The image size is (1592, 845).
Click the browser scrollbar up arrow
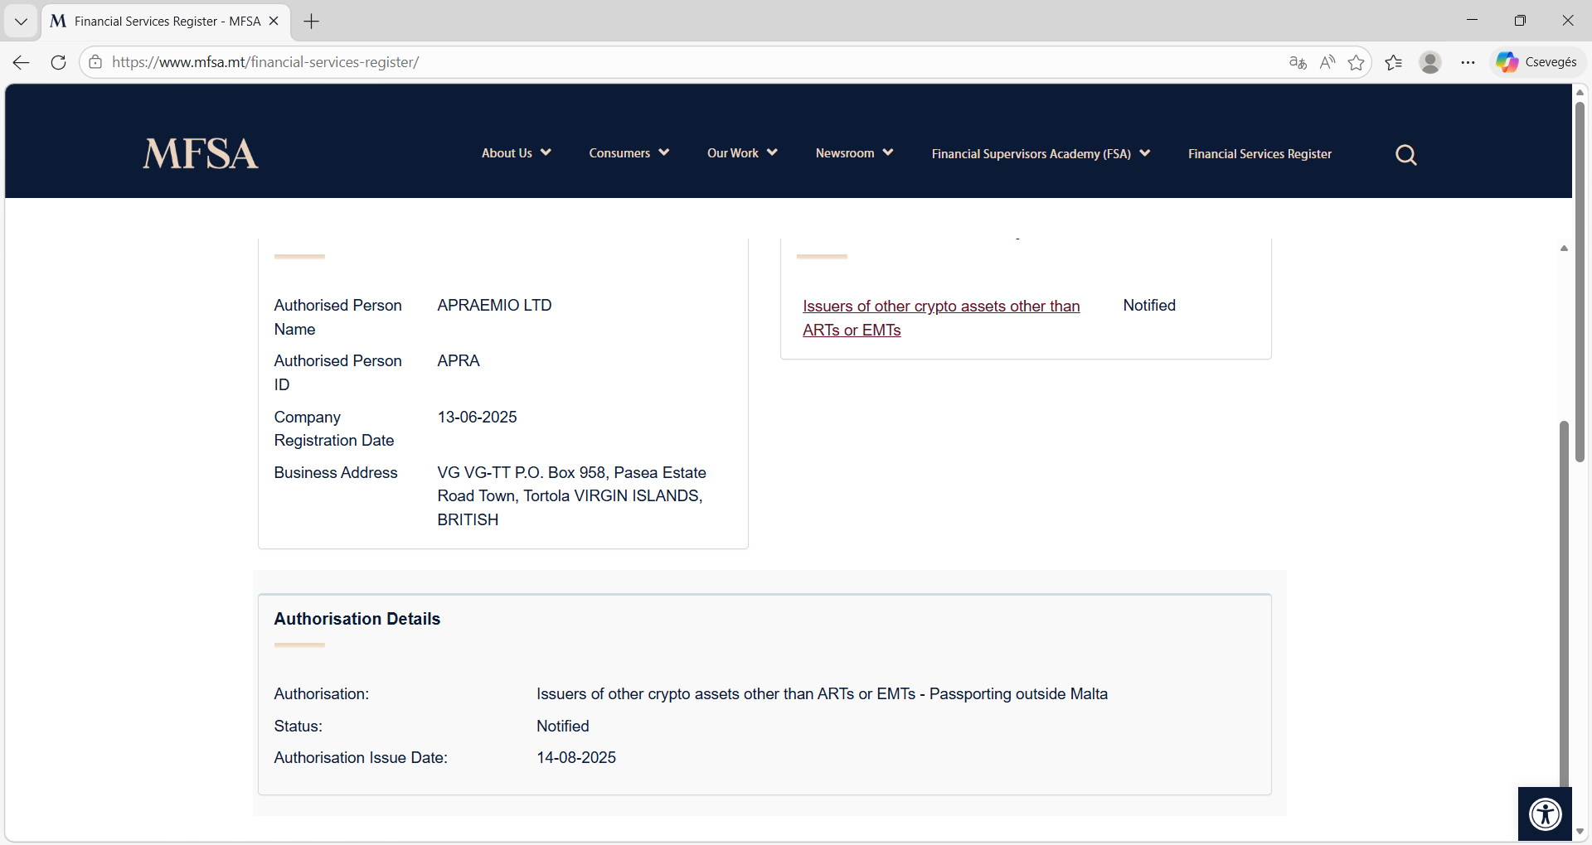(x=1580, y=92)
